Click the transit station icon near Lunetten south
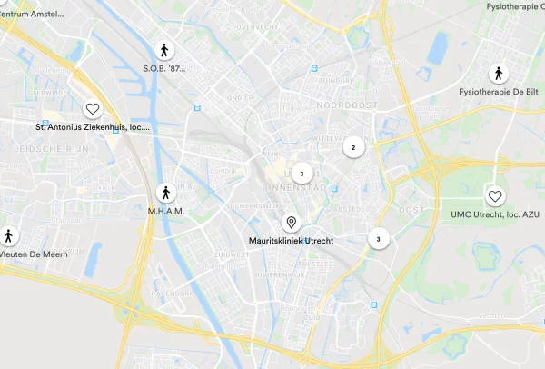Image resolution: width=545 pixels, height=369 pixels. [x=374, y=305]
